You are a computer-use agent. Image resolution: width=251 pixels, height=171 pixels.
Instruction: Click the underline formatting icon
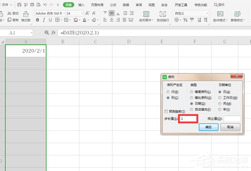51,20
